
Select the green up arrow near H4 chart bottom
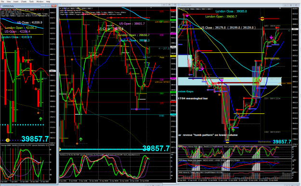coord(80,139)
